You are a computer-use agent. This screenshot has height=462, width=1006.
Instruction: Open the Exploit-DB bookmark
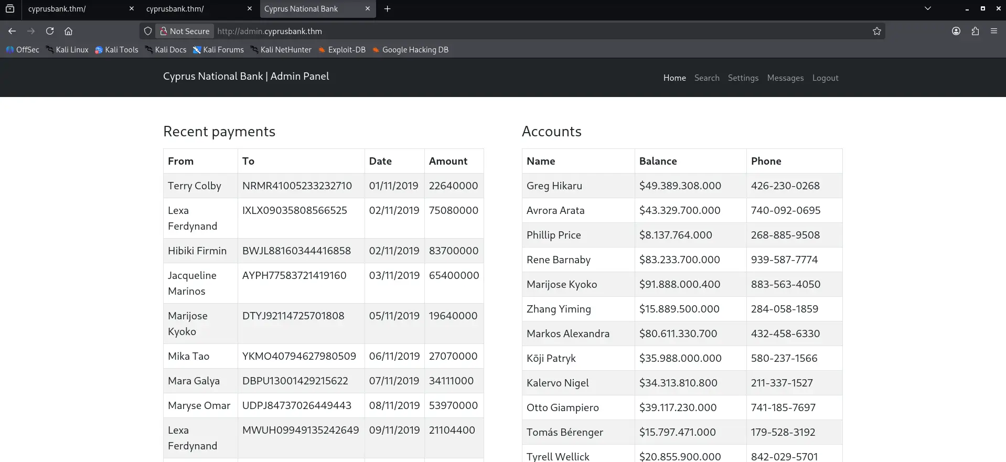pos(342,50)
